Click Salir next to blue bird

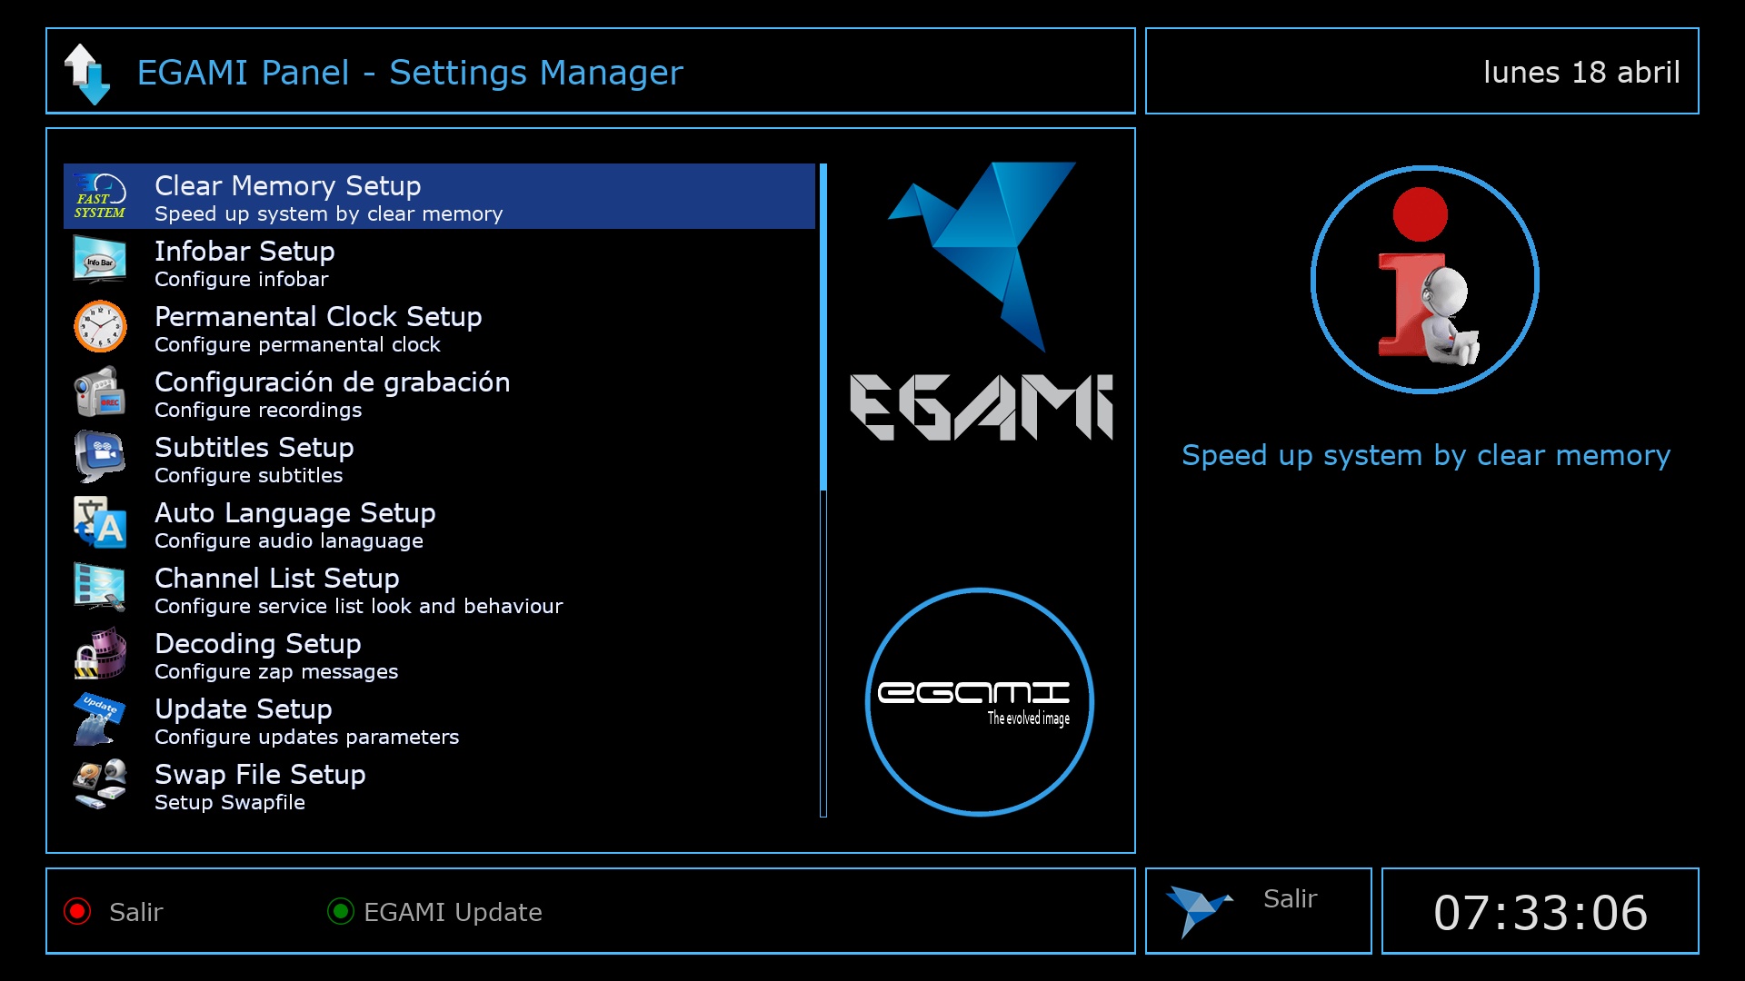[x=1289, y=898]
